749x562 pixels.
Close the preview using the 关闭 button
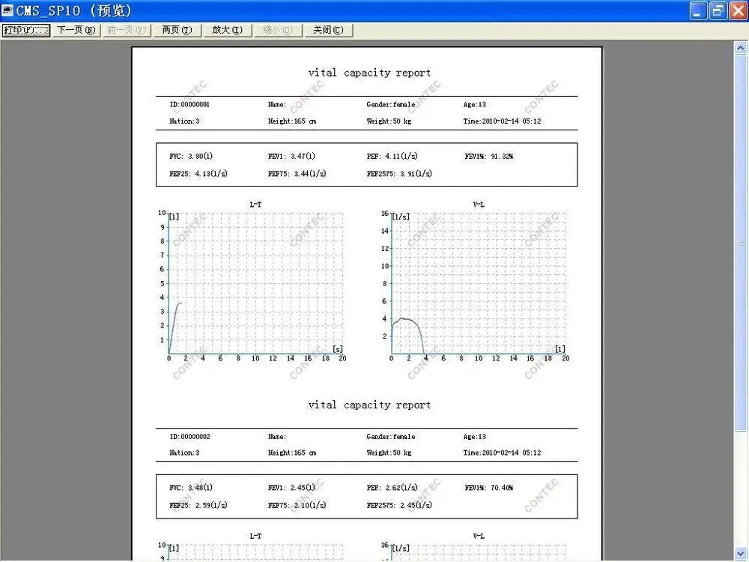(328, 30)
